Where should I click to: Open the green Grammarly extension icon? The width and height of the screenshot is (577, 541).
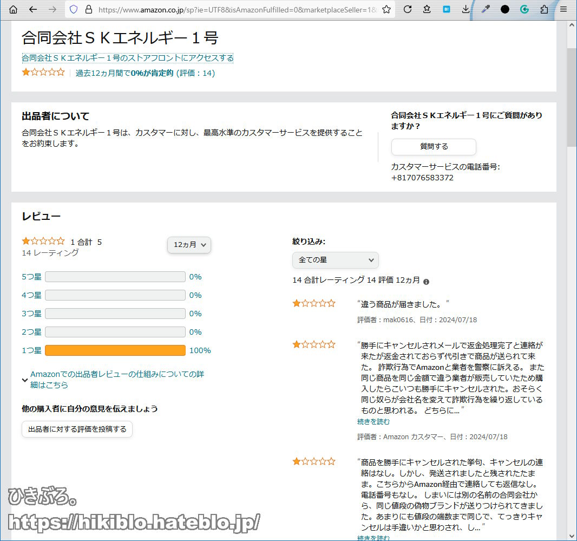[524, 10]
